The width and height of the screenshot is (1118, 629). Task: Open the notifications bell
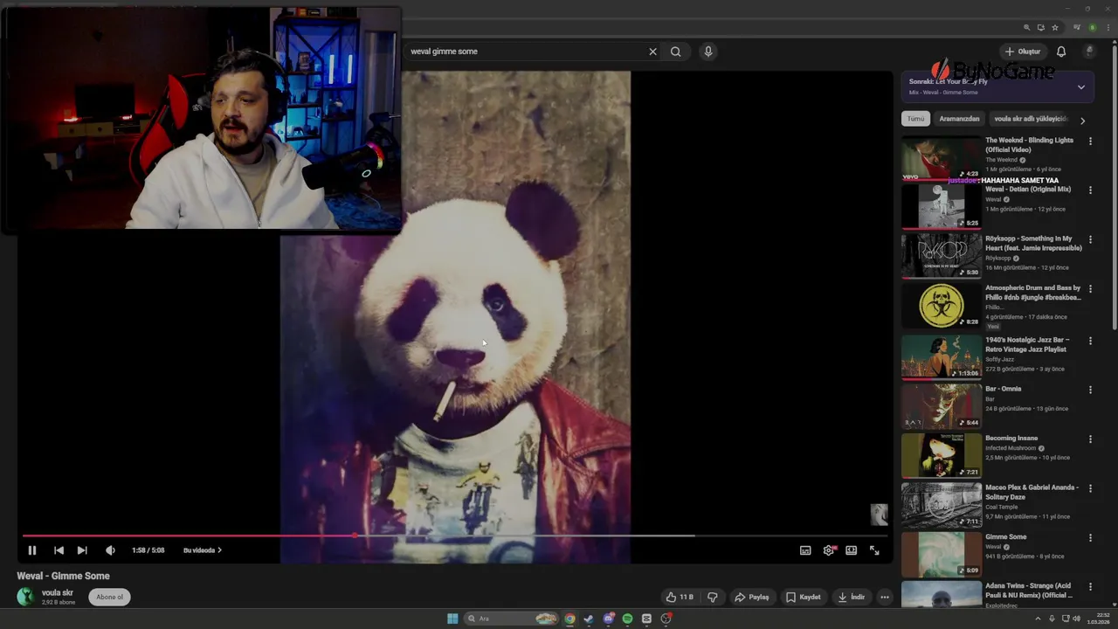click(1061, 52)
